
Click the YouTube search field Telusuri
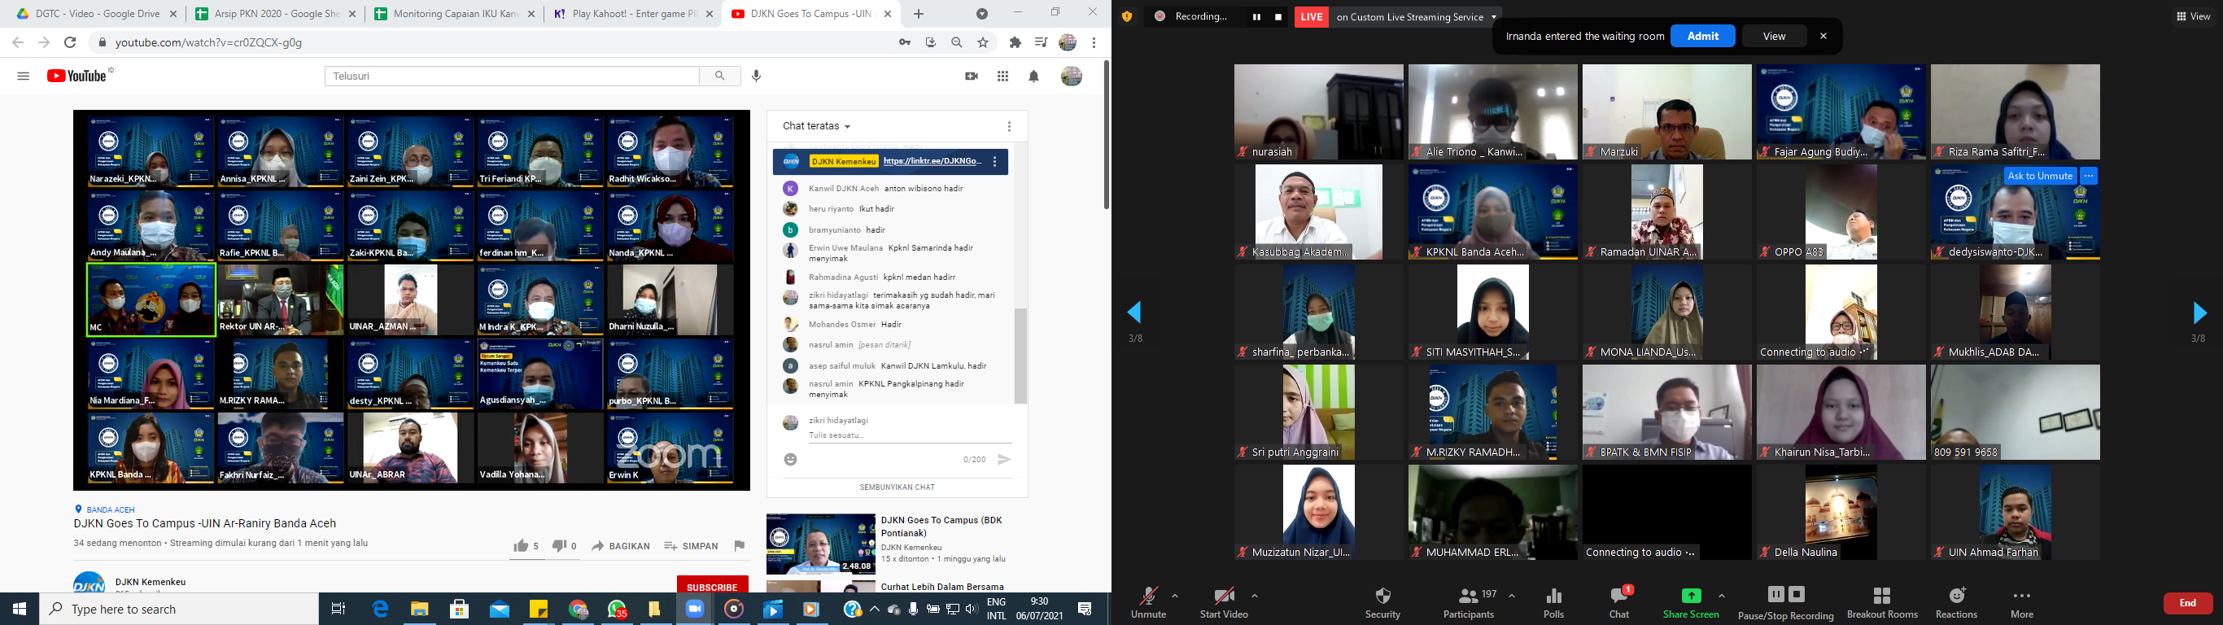(512, 76)
